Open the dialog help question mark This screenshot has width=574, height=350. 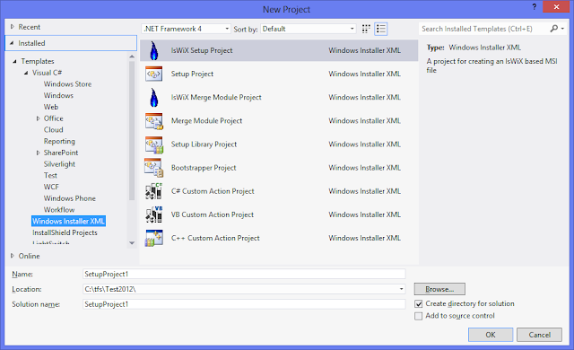(x=535, y=6)
